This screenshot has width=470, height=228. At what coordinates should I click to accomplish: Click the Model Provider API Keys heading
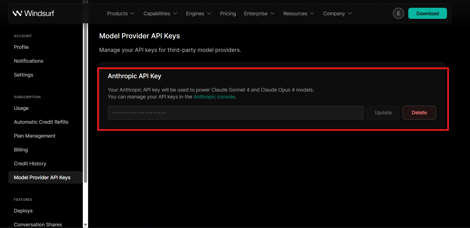point(140,36)
